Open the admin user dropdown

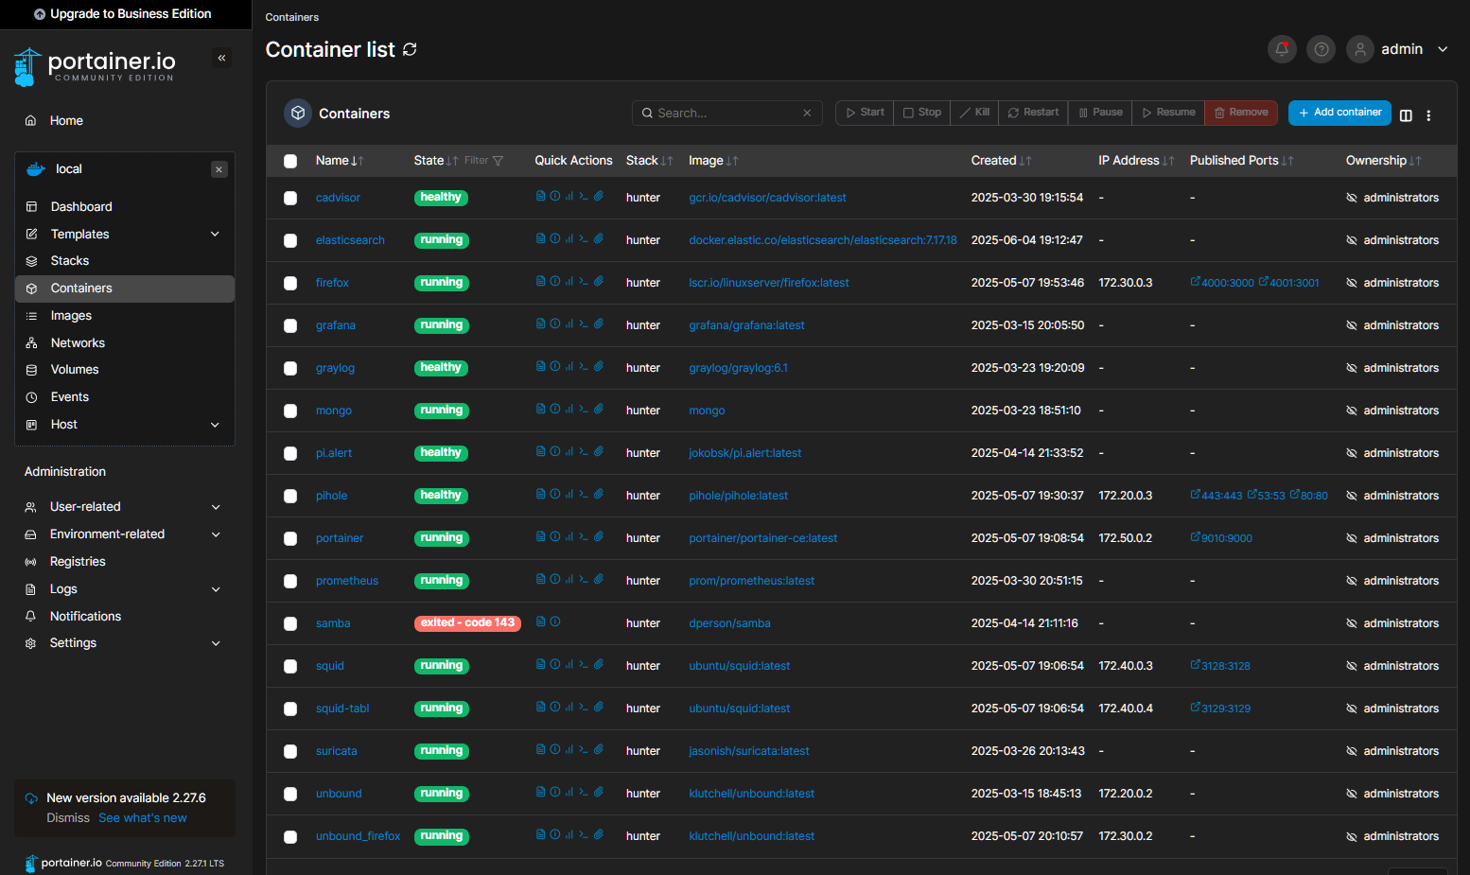[x=1400, y=49]
